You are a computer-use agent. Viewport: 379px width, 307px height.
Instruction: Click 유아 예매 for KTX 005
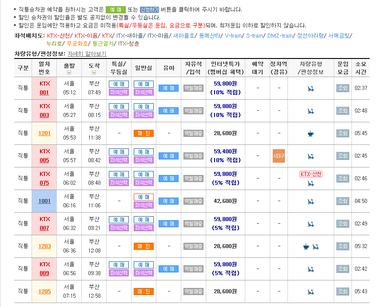(x=168, y=156)
